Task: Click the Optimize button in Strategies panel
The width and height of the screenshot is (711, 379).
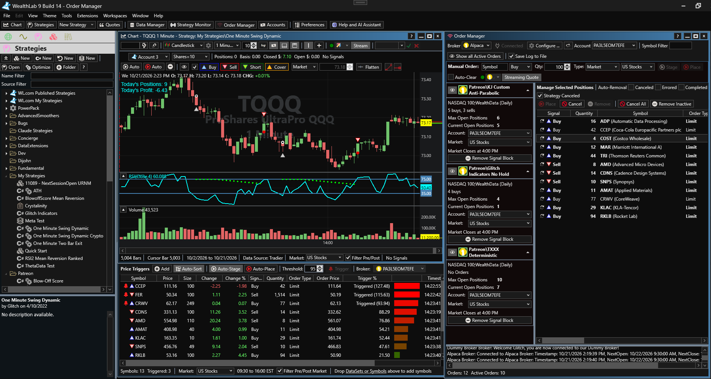Action: point(38,67)
